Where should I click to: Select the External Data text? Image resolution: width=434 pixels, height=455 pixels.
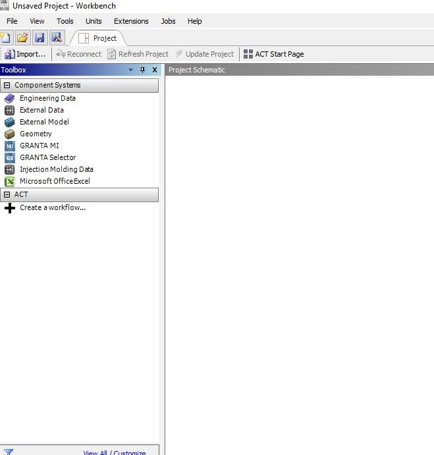point(41,110)
